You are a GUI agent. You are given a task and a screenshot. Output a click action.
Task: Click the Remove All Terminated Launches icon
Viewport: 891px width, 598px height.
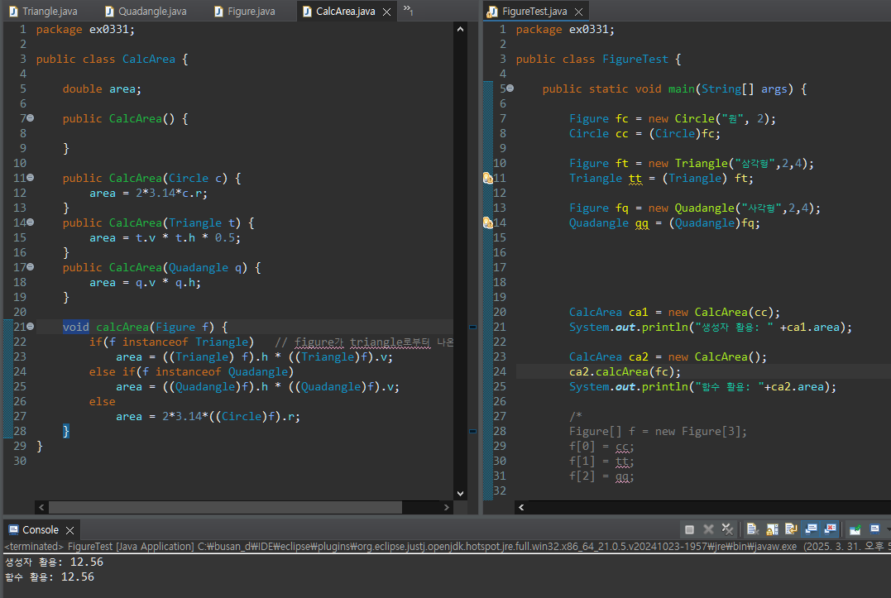pos(727,529)
